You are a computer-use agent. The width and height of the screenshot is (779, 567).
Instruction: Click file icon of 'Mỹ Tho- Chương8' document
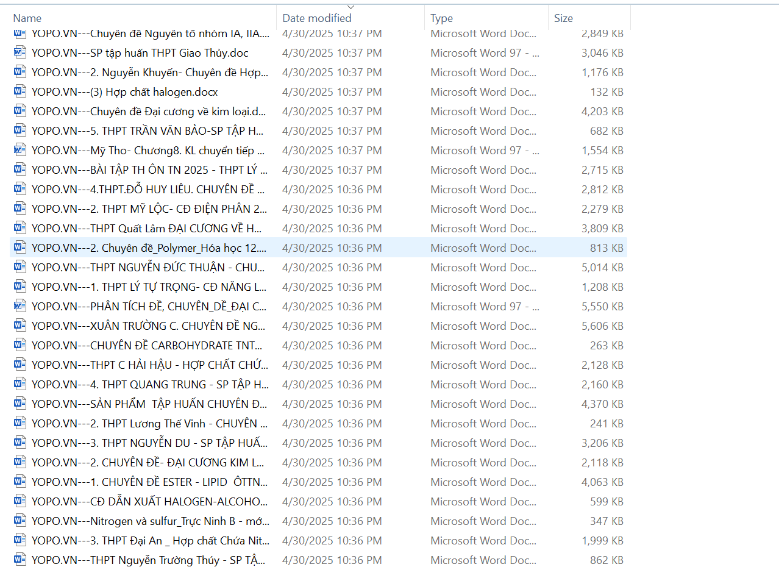click(x=20, y=151)
